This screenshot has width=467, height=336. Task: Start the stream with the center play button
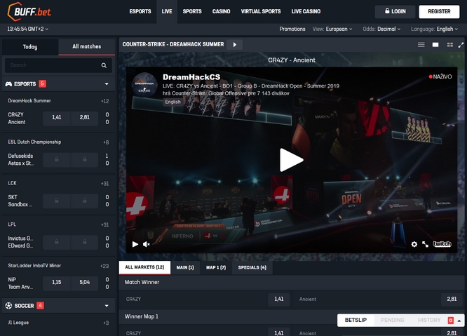291,160
